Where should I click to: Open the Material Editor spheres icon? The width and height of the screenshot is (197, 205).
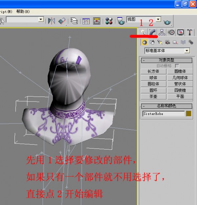coord(109,21)
